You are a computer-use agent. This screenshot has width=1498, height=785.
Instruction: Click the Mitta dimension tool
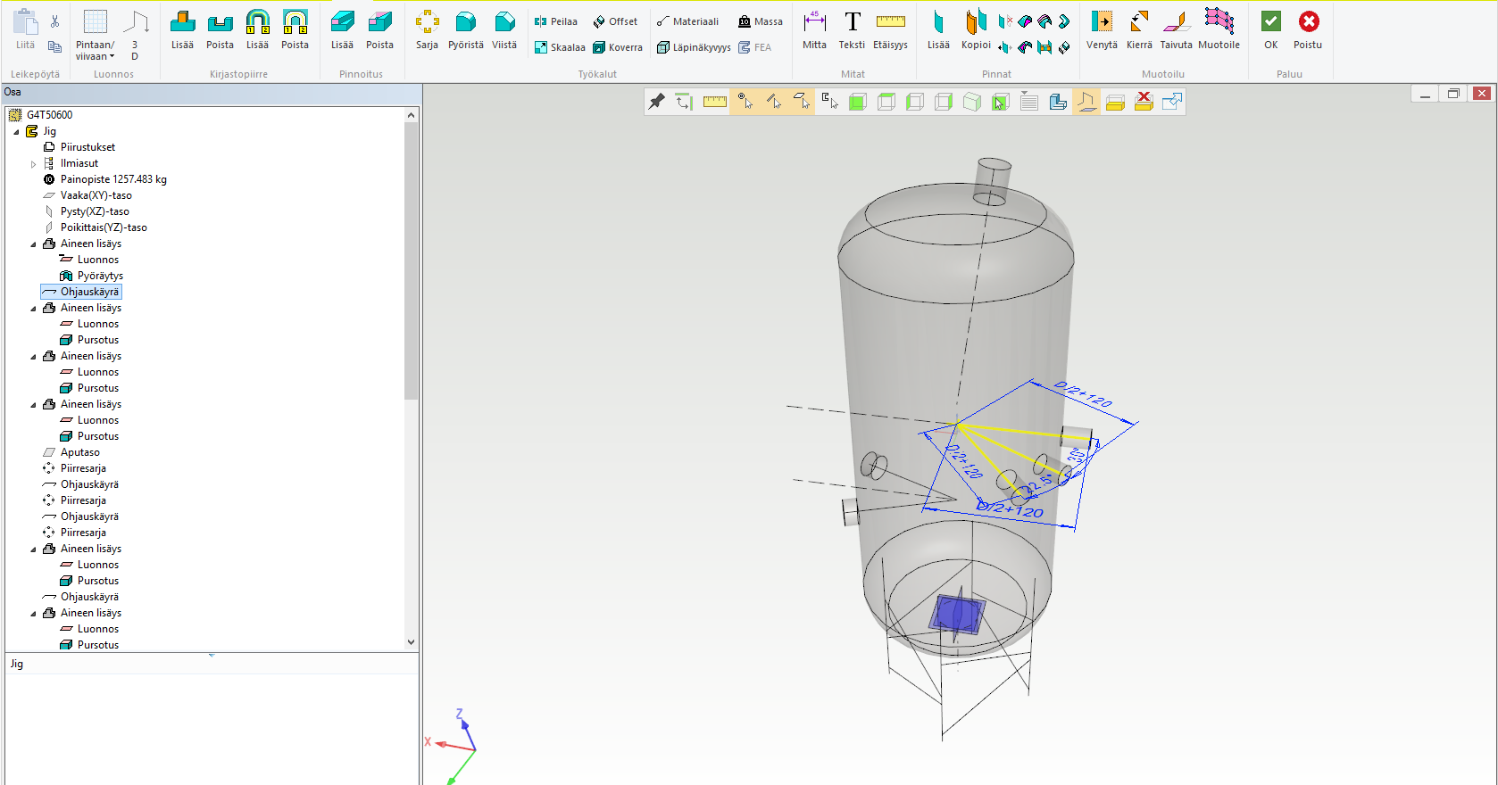(x=814, y=29)
